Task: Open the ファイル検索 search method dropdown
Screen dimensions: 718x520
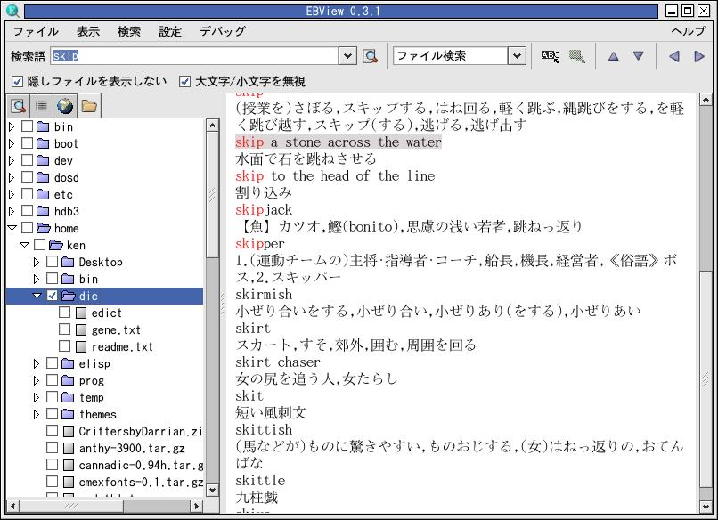Action: pos(517,56)
